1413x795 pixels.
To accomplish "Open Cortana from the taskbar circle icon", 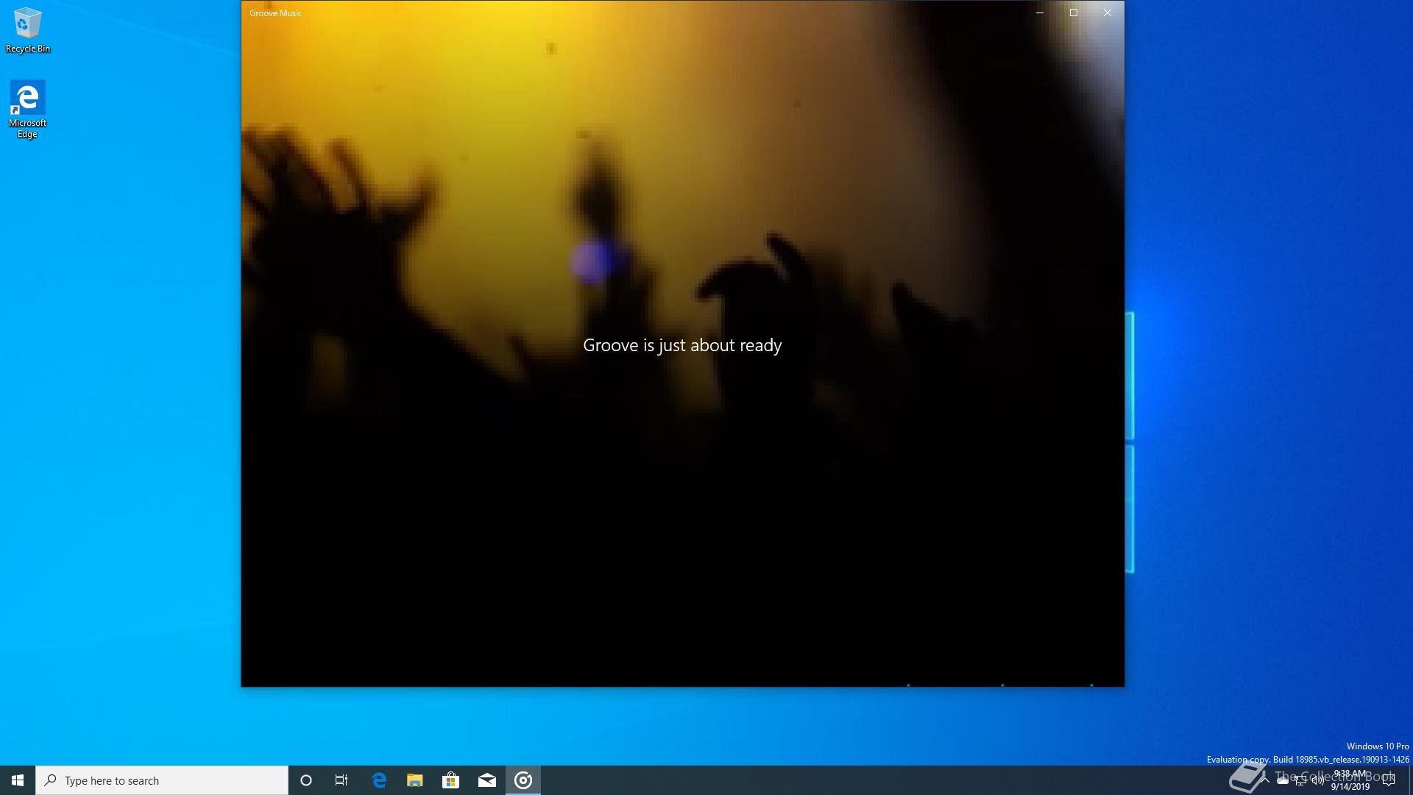I will click(x=306, y=780).
